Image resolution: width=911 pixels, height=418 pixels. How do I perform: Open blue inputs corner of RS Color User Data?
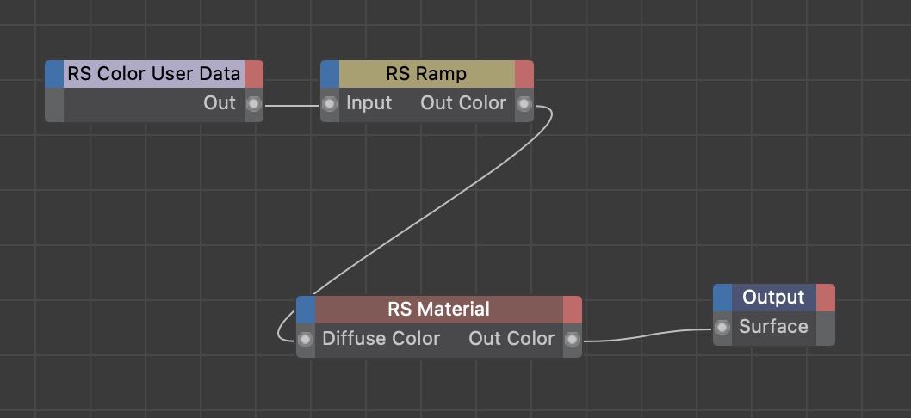pos(54,74)
